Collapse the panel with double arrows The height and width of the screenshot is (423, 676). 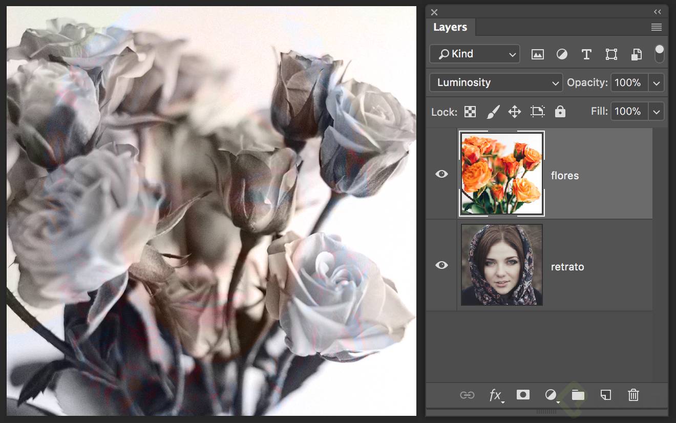point(658,12)
